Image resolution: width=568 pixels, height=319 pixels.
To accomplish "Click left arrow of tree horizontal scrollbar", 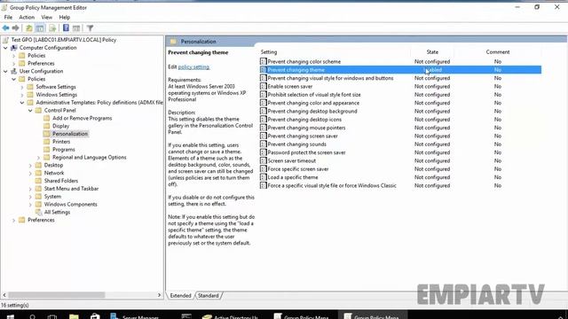I will click(4, 295).
